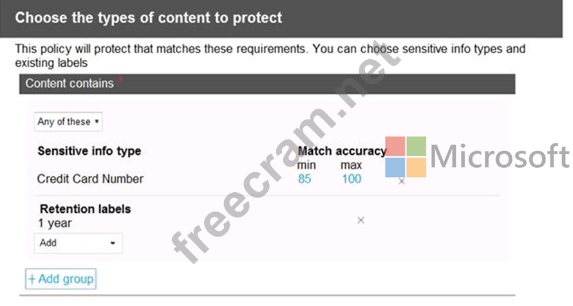
Task: Edit the max match accuracy value 100
Action: tap(352, 179)
